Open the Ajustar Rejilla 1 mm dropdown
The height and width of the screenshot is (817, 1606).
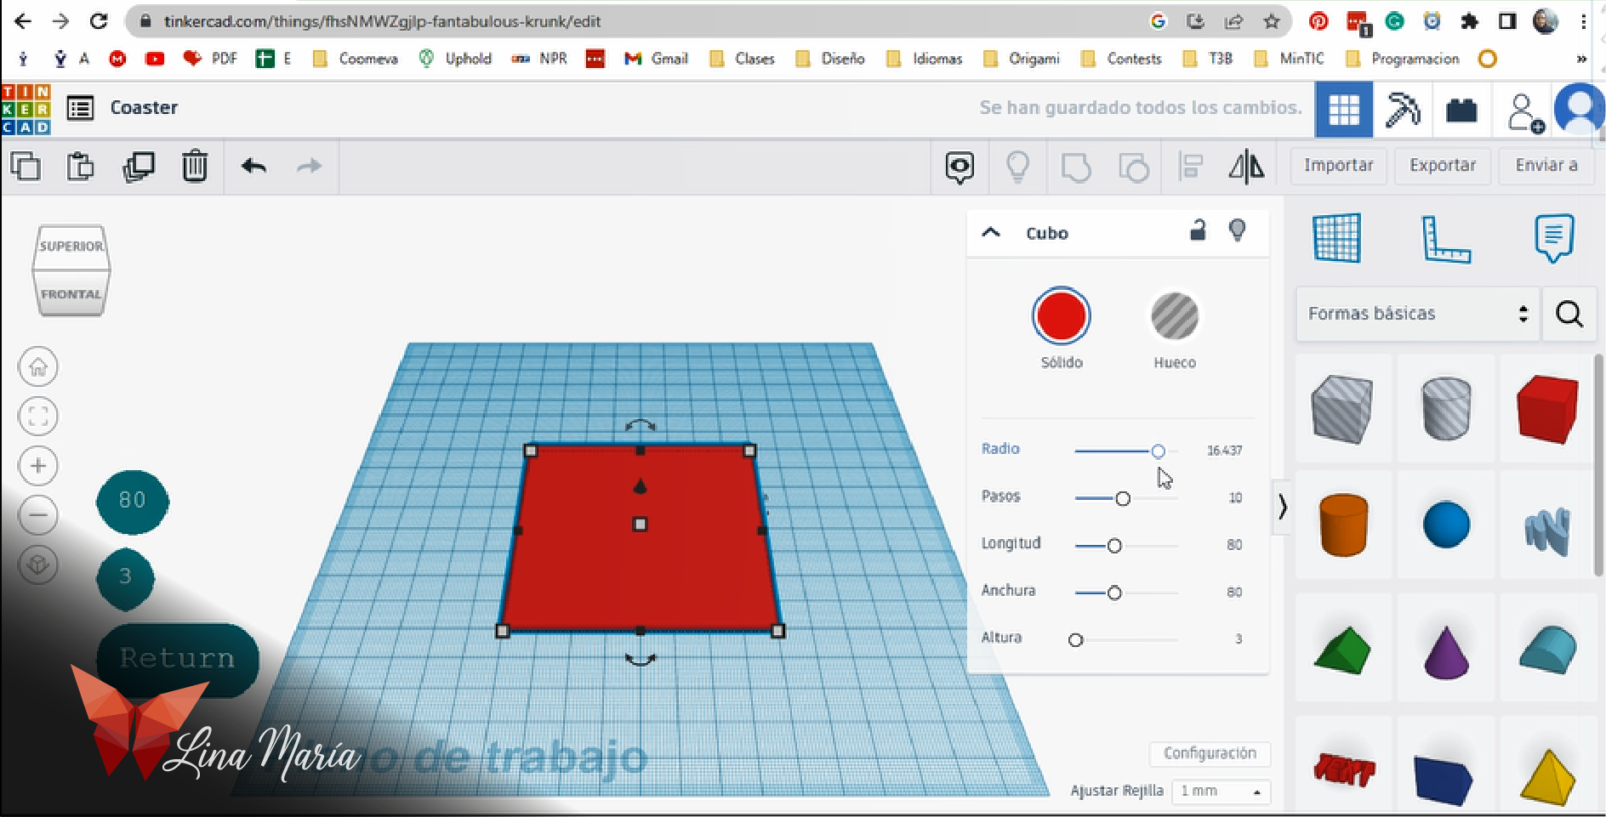(1221, 791)
